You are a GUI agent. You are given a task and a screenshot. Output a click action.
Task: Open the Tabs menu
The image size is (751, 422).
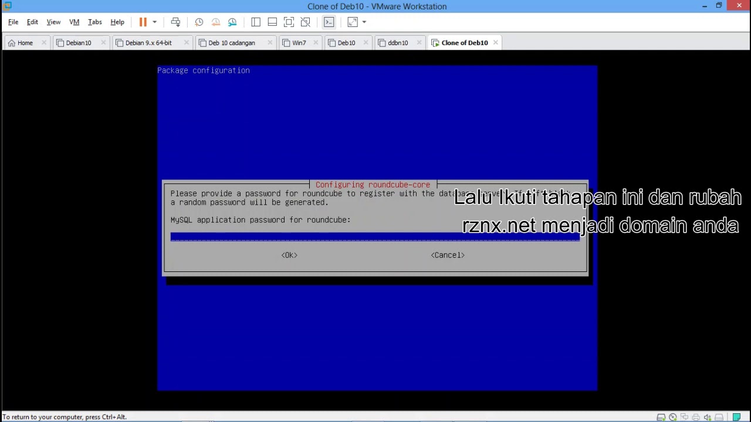coord(94,22)
